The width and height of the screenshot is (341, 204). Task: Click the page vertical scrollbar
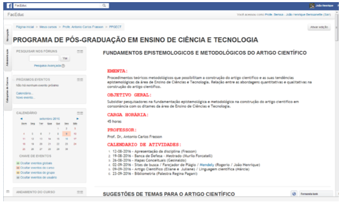337,104
